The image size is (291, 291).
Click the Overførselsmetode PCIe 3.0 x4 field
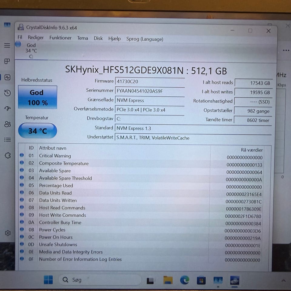point(150,110)
